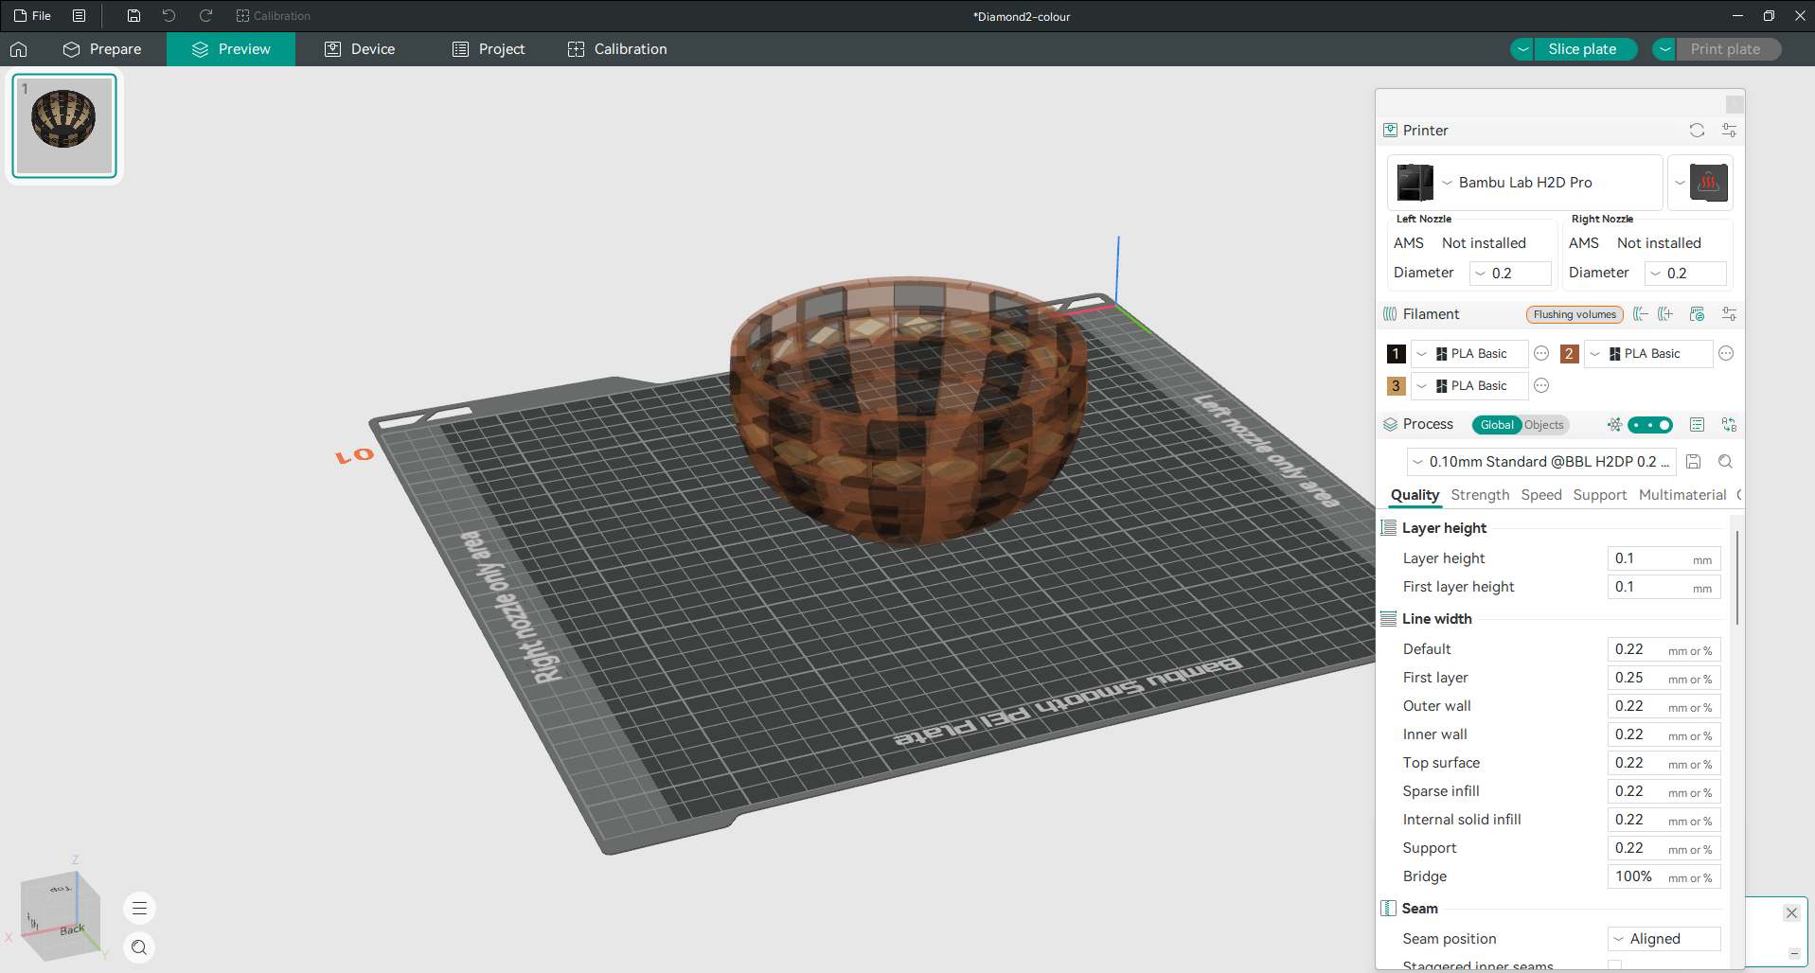Open the viewport list menu icon
The width and height of the screenshot is (1815, 973).
[139, 909]
